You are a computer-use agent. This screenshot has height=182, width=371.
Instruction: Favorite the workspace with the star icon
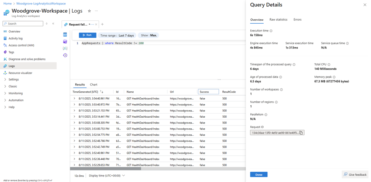click(x=89, y=11)
